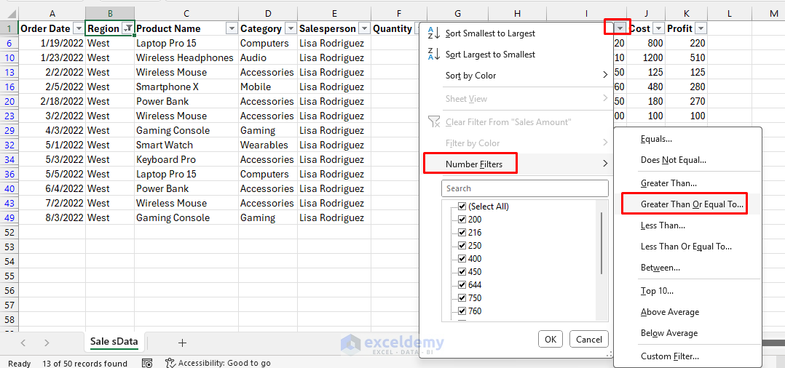Viewport: 785px width, 368px height.
Task: Click previous sheet navigation arrow
Action: [23, 343]
